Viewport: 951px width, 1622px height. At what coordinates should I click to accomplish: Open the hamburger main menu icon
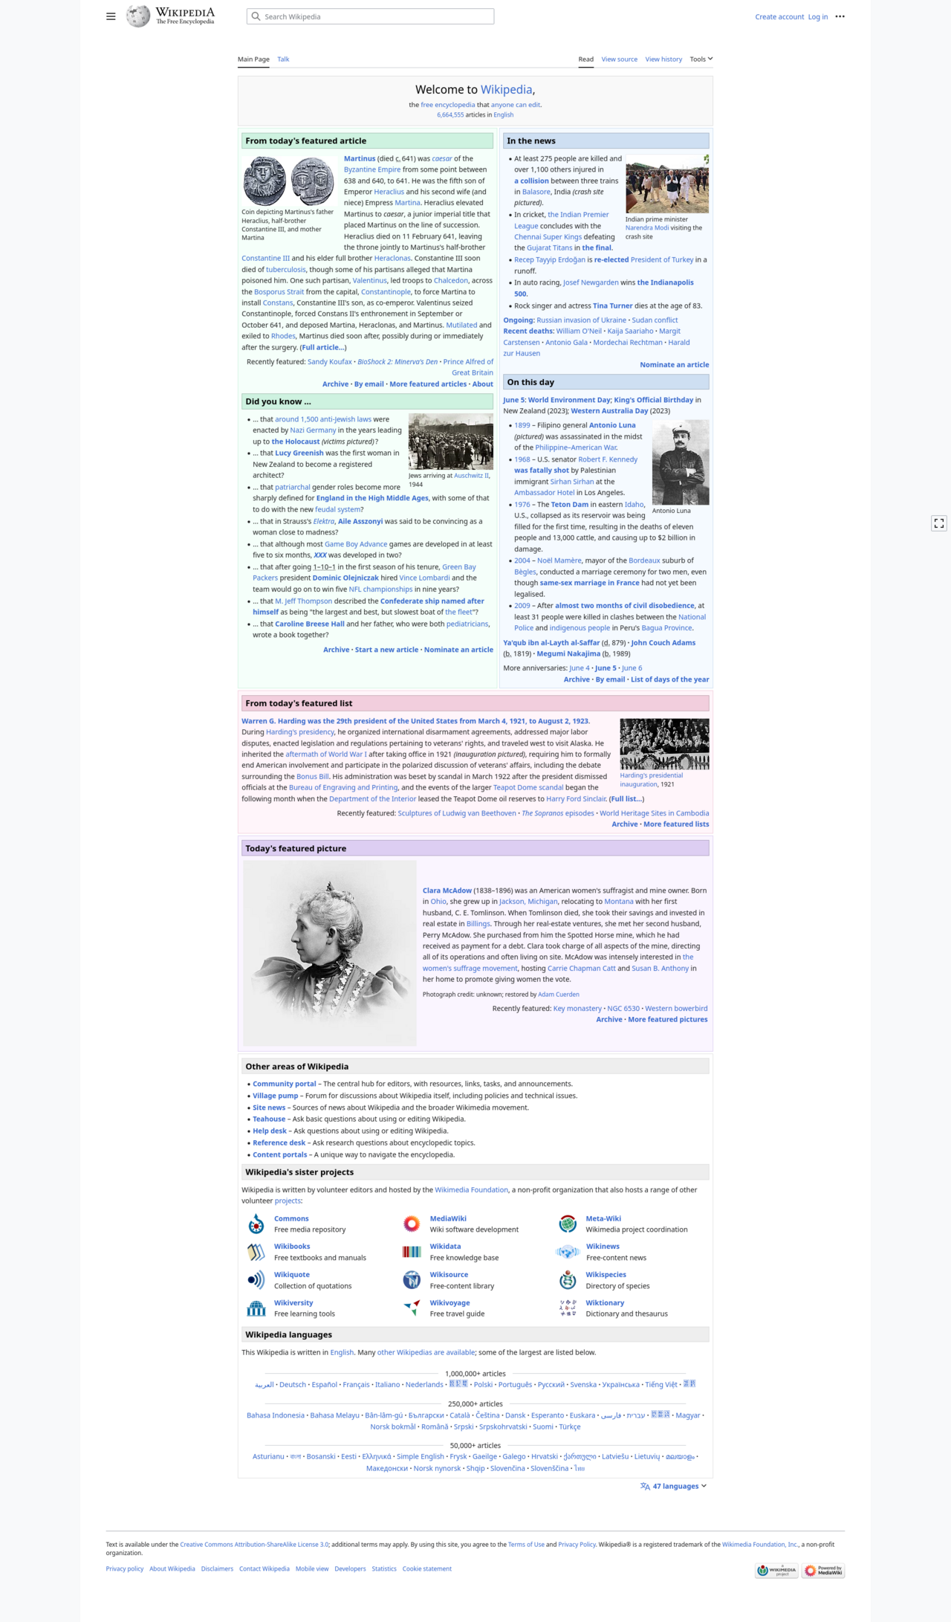(x=111, y=16)
